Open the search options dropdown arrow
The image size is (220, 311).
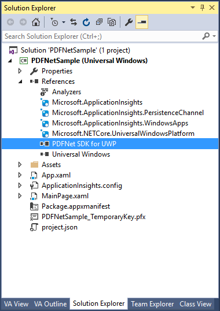coord(214,36)
